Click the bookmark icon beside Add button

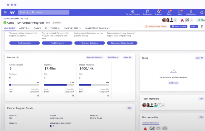[202, 27]
